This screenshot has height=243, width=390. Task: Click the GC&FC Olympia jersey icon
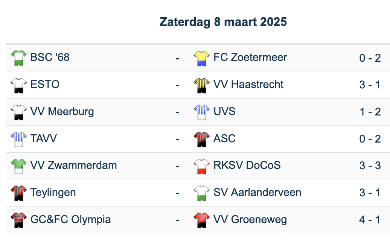pyautogui.click(x=18, y=220)
